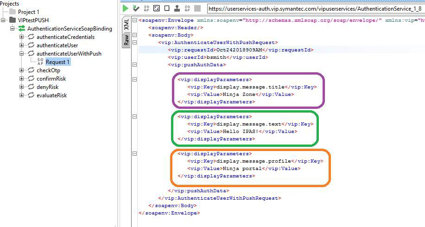The image size is (425, 227).
Task: Fold the vip:pushAuthData element
Action: click(x=134, y=65)
